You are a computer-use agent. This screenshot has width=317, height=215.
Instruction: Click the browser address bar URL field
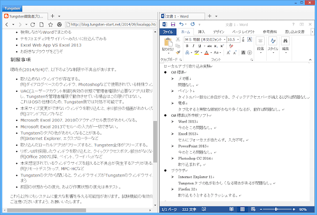click(110, 24)
